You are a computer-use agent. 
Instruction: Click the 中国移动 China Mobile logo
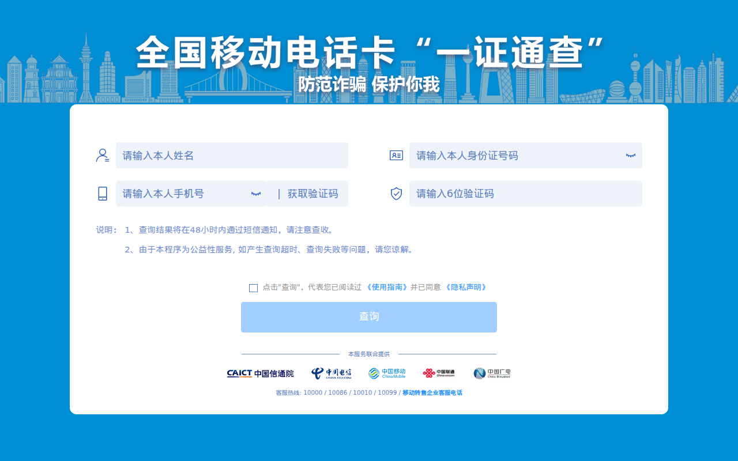pos(387,373)
